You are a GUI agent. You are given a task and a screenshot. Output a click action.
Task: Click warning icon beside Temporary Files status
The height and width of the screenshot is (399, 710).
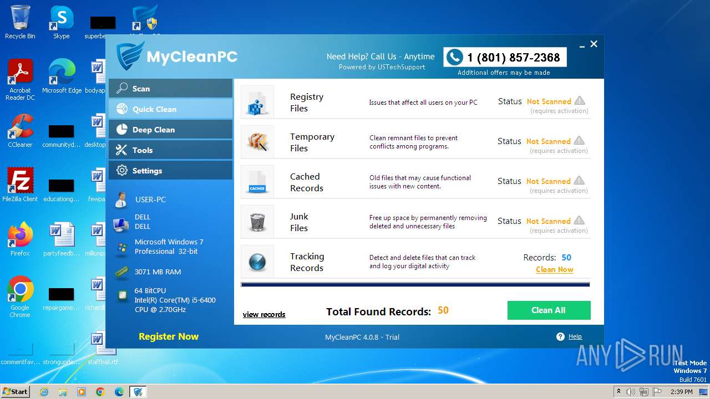[580, 141]
